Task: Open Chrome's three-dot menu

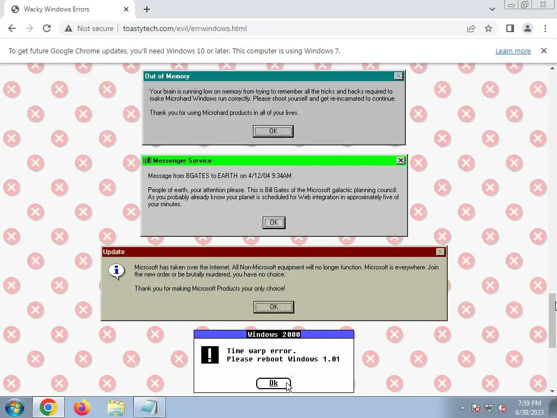Action: (x=545, y=28)
